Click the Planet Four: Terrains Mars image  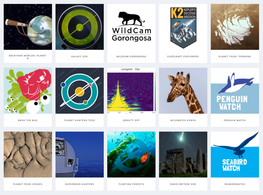(x=235, y=27)
